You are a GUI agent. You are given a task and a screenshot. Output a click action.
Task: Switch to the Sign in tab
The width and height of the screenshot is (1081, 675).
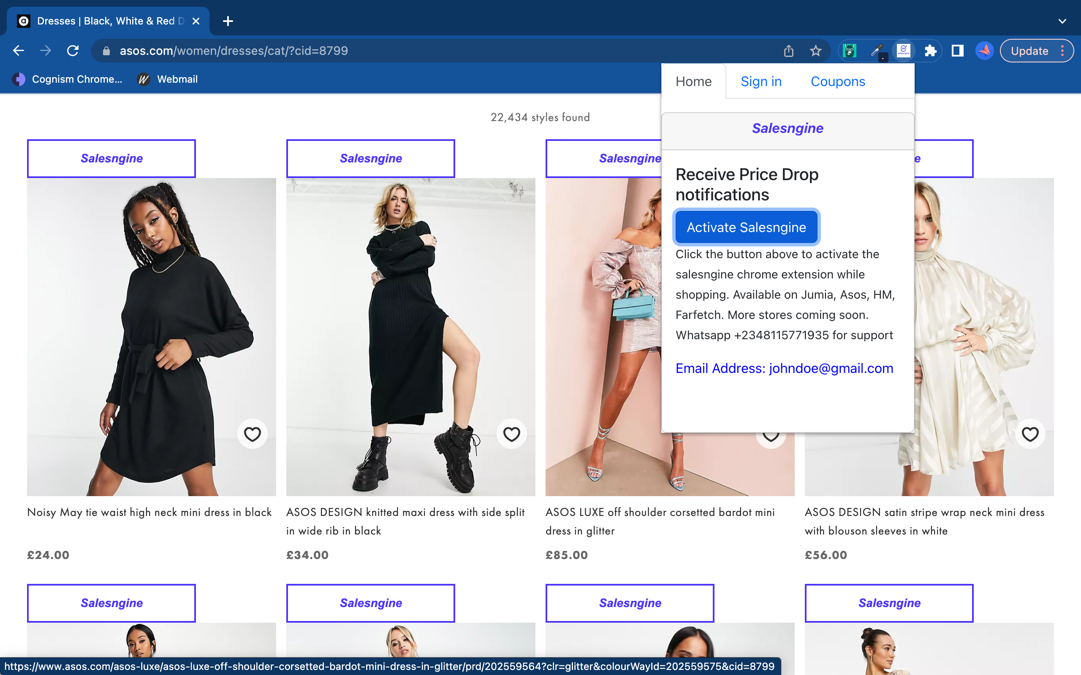(x=761, y=81)
